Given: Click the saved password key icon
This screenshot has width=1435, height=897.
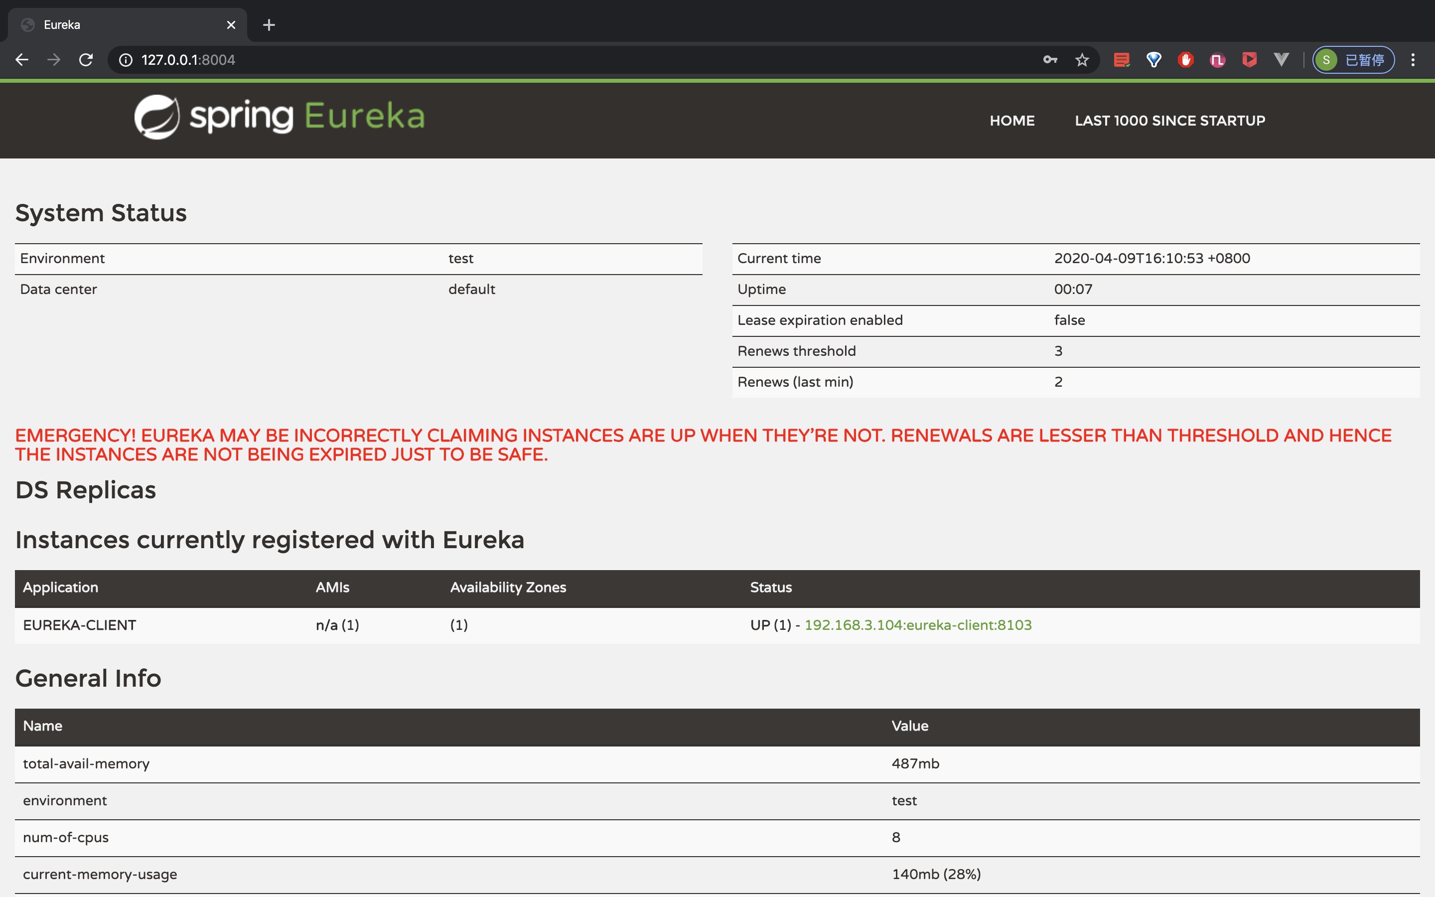Looking at the screenshot, I should (x=1049, y=59).
